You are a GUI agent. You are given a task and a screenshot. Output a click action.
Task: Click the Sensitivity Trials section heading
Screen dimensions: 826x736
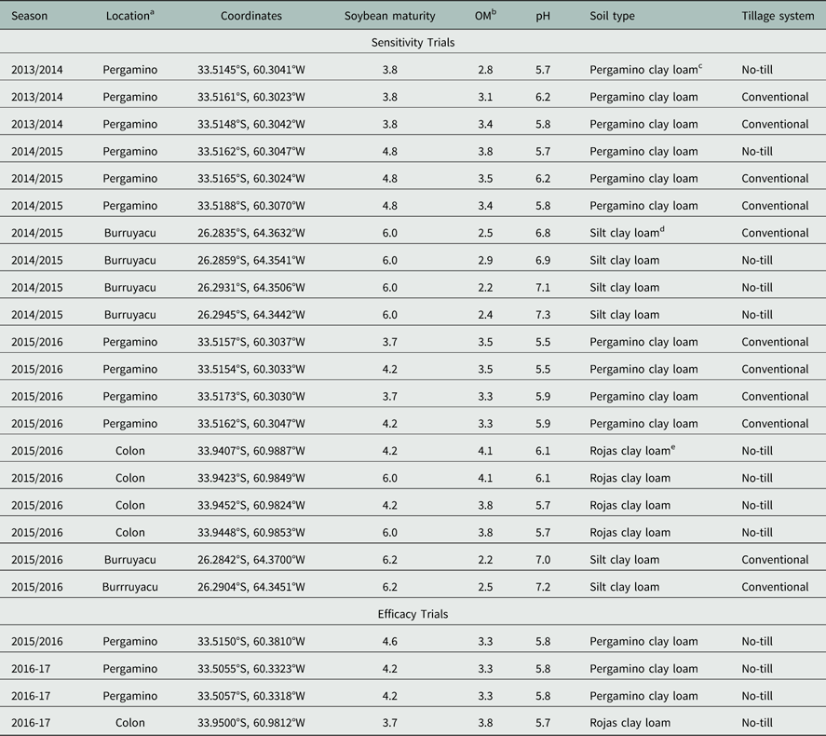[413, 42]
